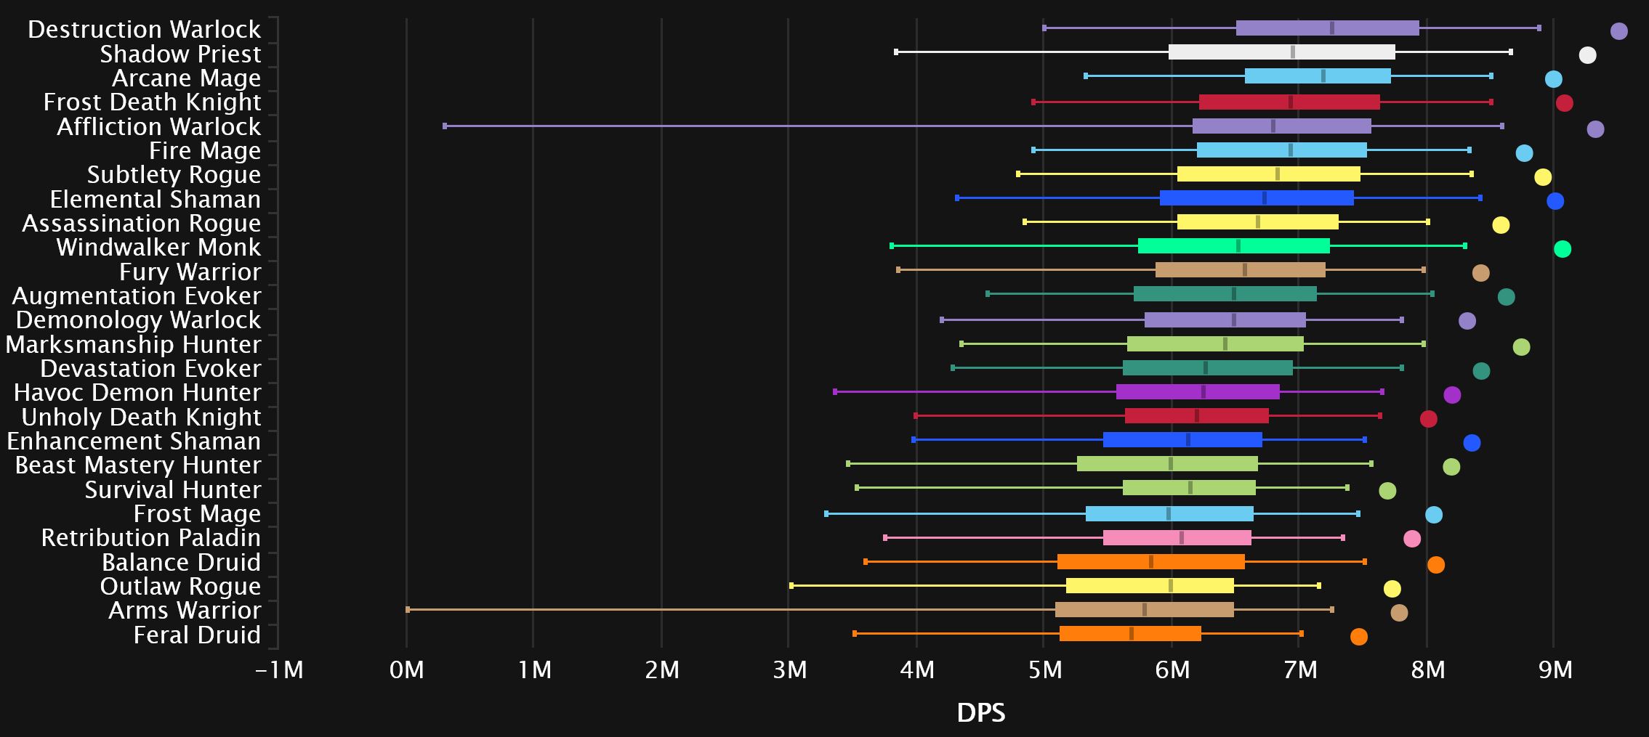1649x737 pixels.
Task: Click the DPS axis title
Action: 980,713
